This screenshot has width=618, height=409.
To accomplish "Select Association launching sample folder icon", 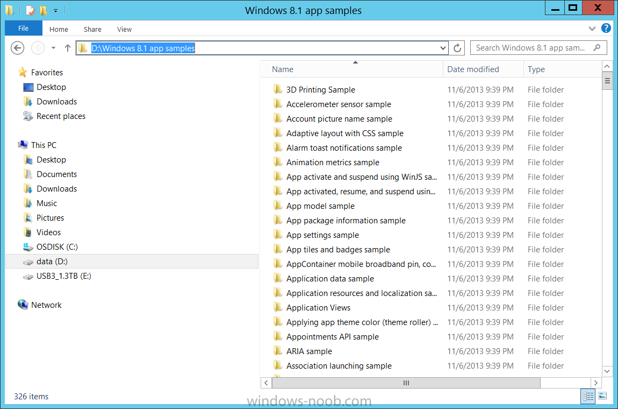I will (277, 365).
